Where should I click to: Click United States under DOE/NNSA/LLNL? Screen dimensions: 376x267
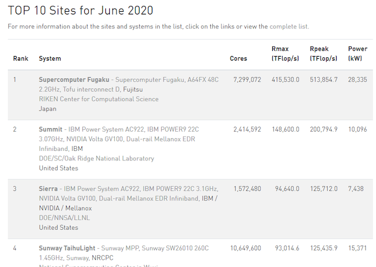tap(59, 228)
